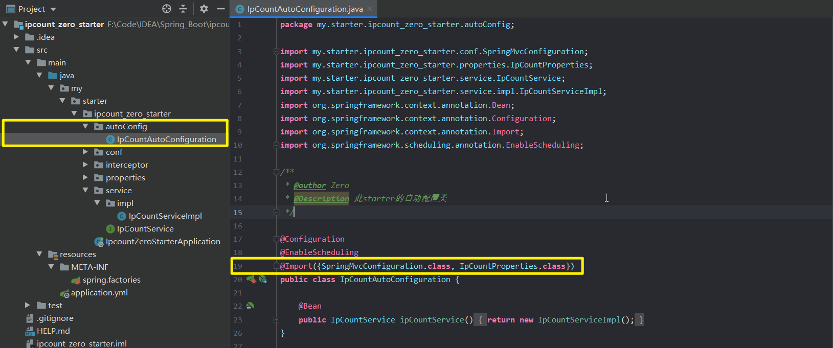Image resolution: width=833 pixels, height=348 pixels.
Task: Click the @author tag in the Javadoc
Action: [310, 185]
